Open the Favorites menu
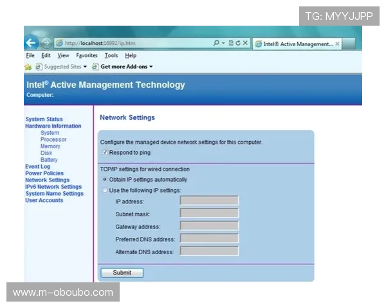 click(x=87, y=56)
